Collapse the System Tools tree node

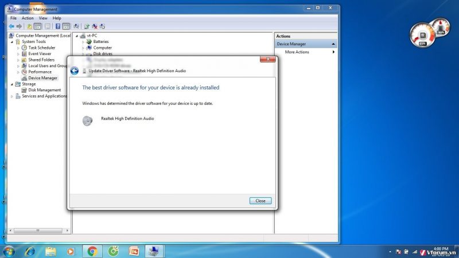(12, 42)
